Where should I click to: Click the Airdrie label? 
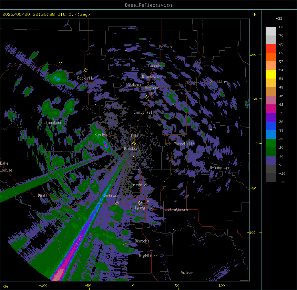139,185
